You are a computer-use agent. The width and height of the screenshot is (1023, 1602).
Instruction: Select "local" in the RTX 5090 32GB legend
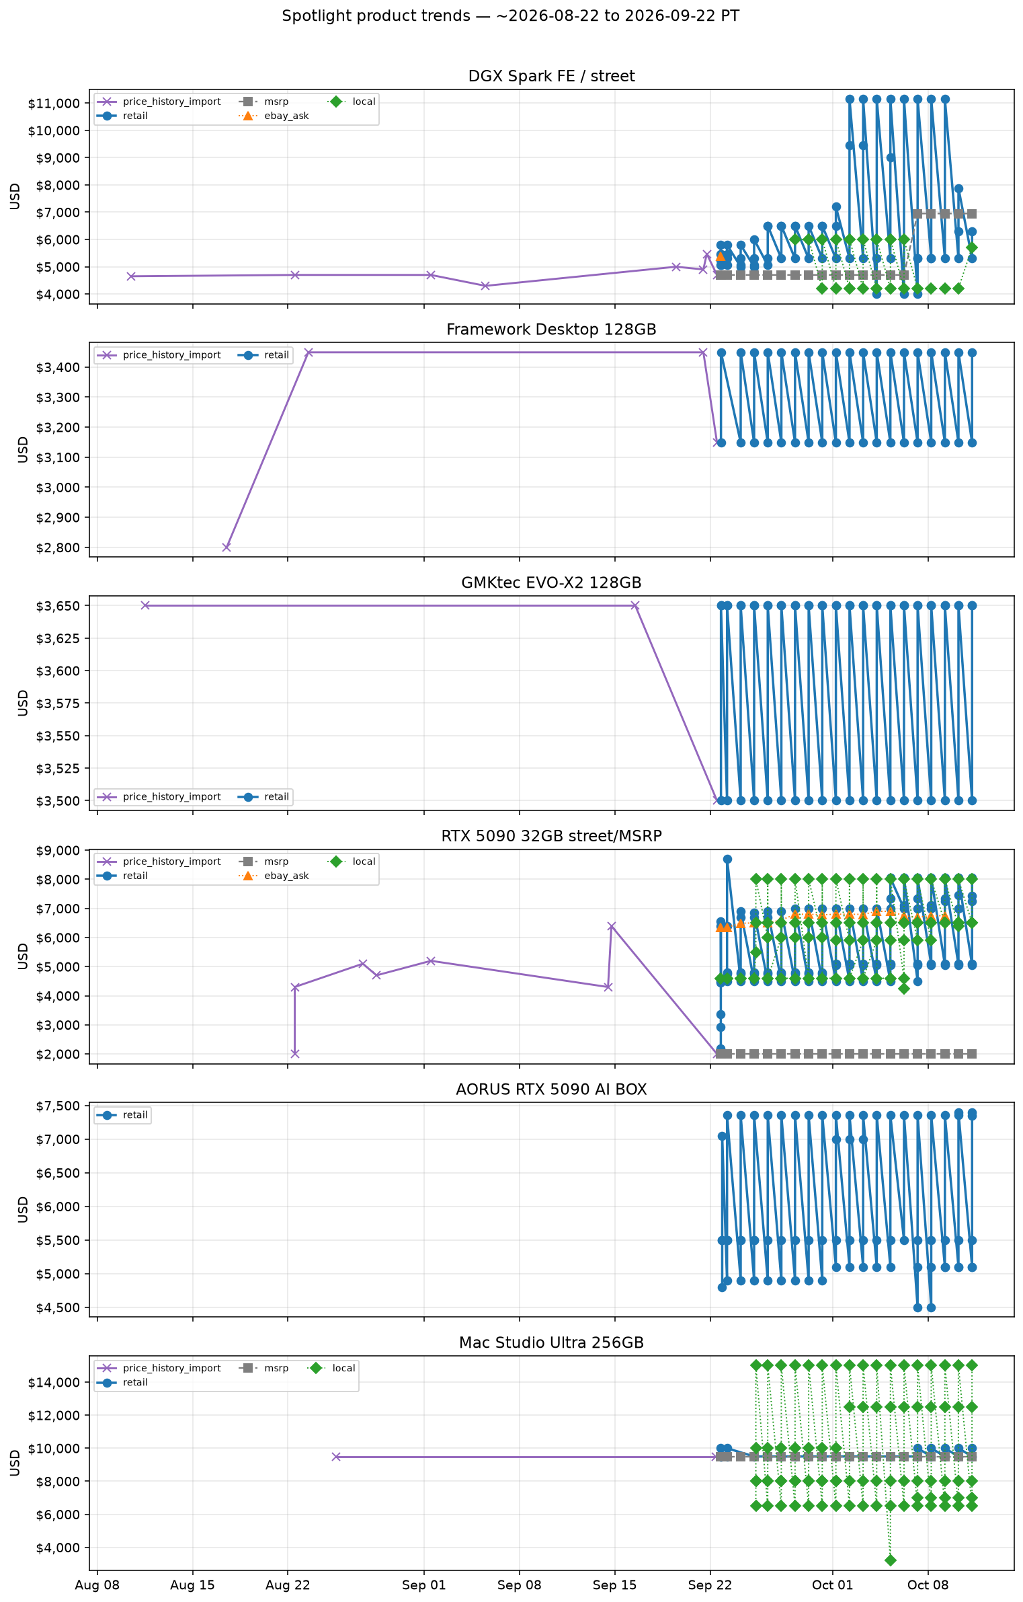(364, 862)
